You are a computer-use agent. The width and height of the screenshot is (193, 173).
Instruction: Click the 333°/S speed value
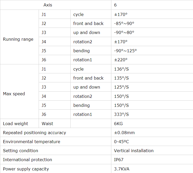coord(121,114)
